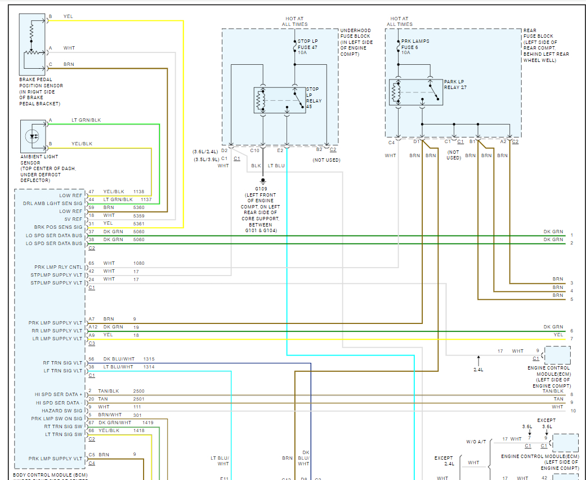Click the PRK LMP RLY CNTL label

(57, 267)
